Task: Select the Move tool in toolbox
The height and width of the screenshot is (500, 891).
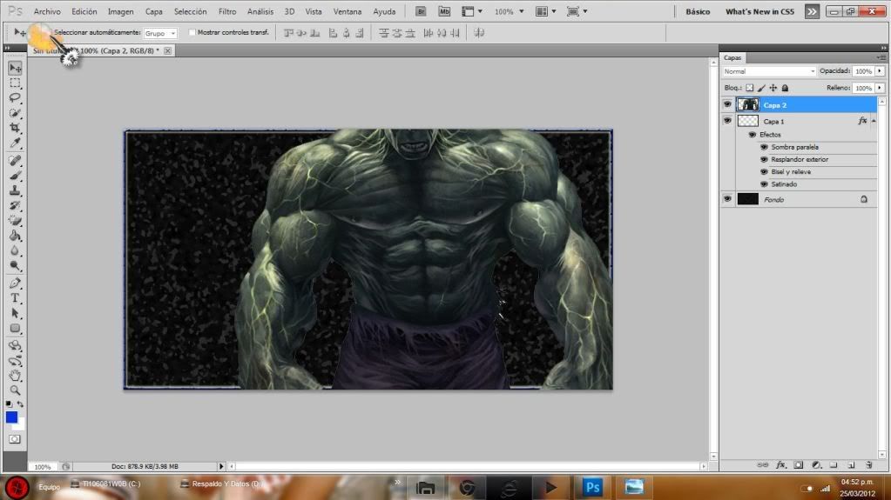Action: (x=16, y=68)
